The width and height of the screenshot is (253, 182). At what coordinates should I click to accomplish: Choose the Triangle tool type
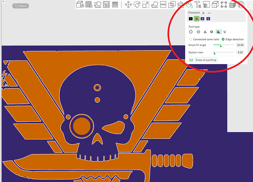pos(205,32)
